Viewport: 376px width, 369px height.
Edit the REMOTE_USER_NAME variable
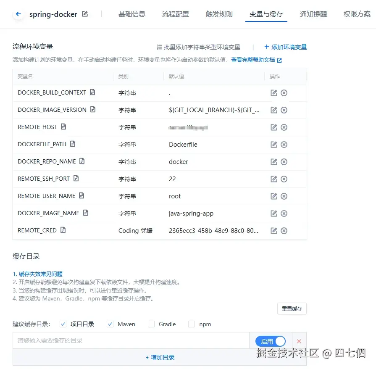(274, 196)
